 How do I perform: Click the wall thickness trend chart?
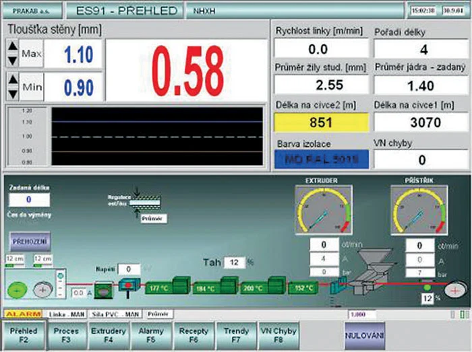pyautogui.click(x=157, y=137)
